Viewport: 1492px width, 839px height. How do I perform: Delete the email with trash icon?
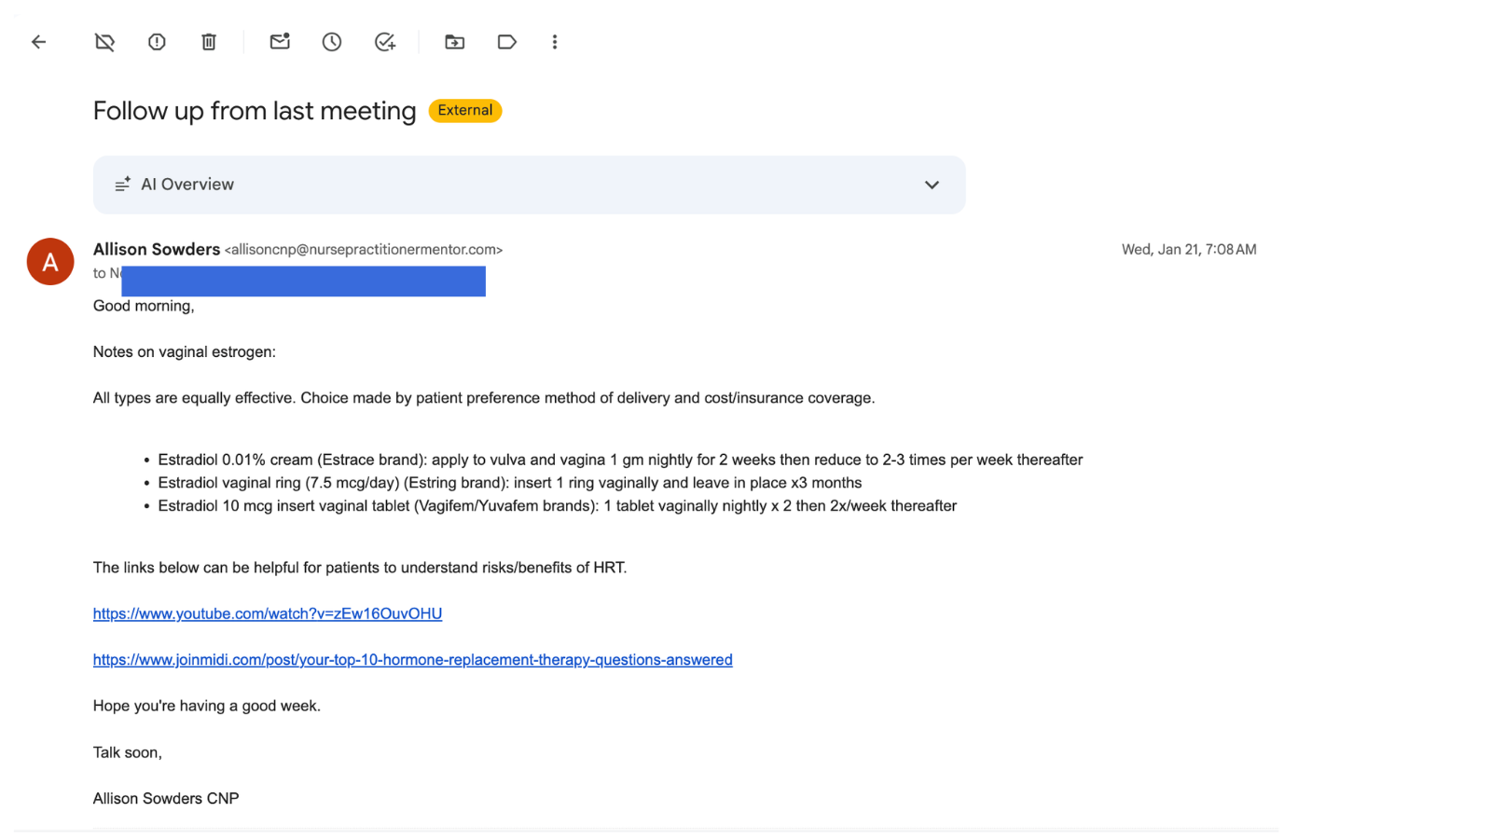pyautogui.click(x=209, y=42)
